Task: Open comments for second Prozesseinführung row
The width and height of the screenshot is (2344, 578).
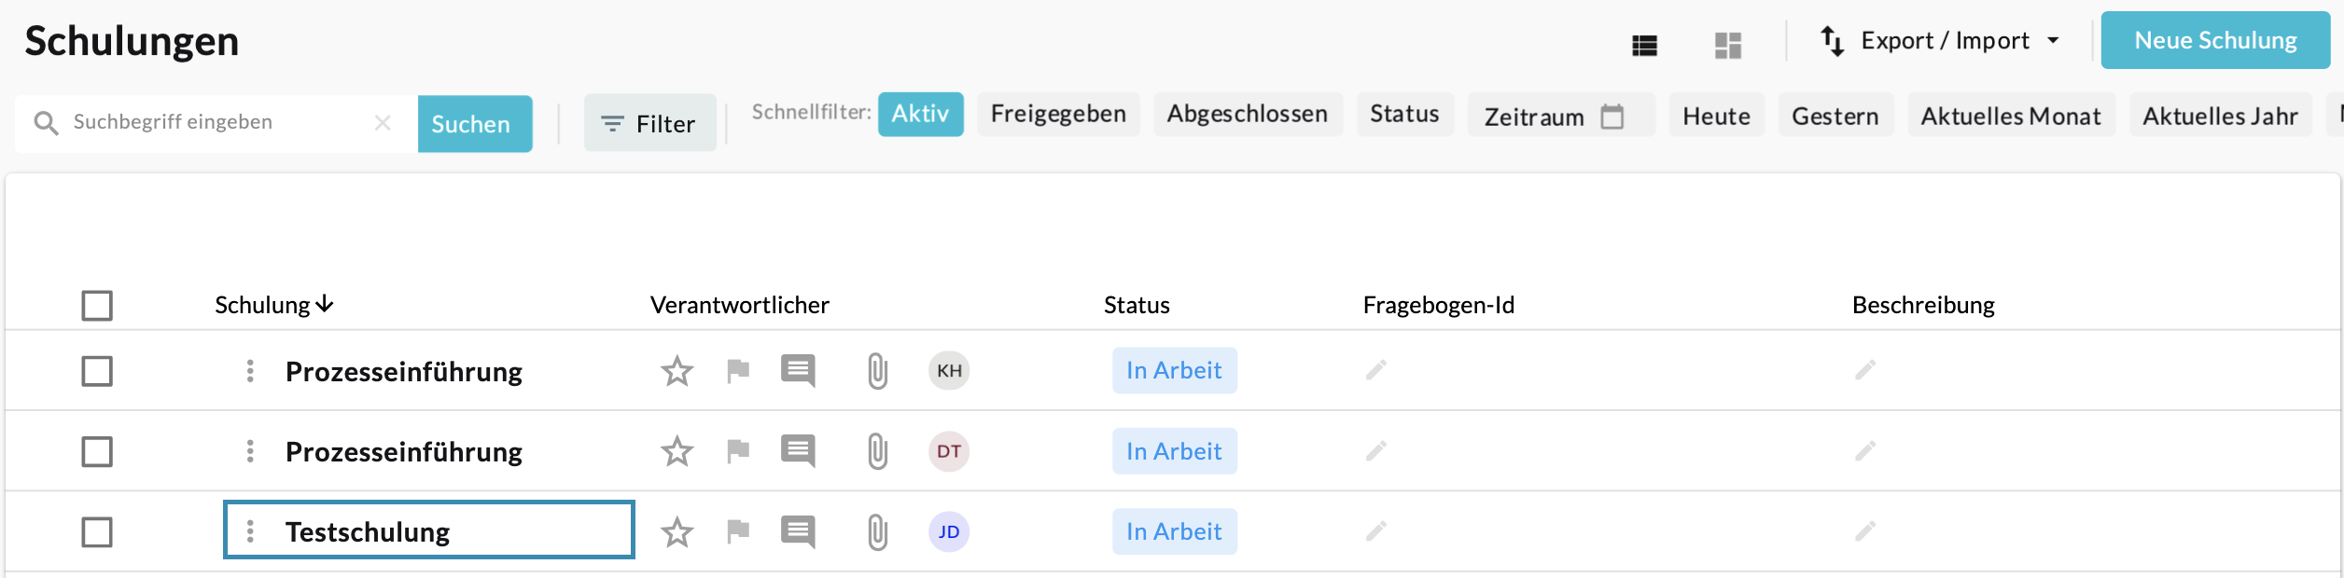Action: pyautogui.click(x=798, y=451)
